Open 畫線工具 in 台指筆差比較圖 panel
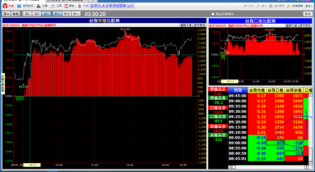Viewport: 315px width, 172px height. [x=186, y=25]
